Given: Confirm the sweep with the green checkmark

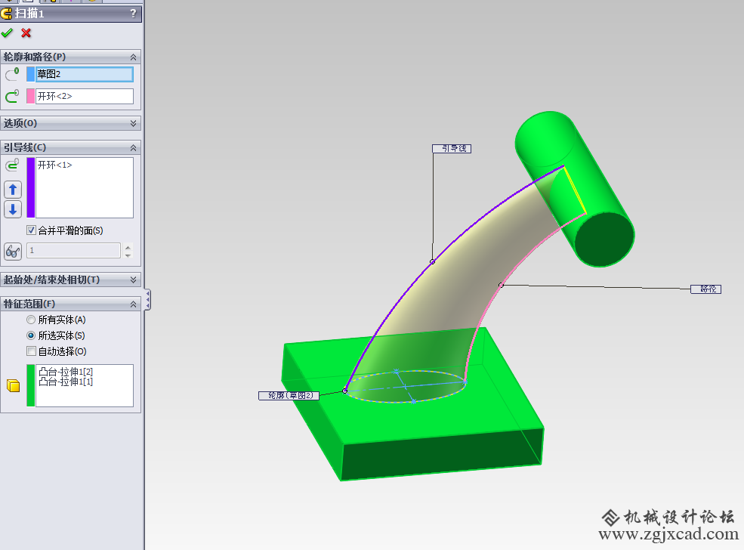Looking at the screenshot, I should pyautogui.click(x=7, y=32).
